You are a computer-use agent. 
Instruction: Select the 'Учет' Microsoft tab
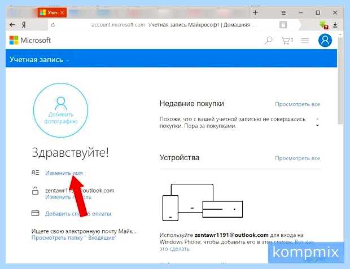(x=52, y=13)
